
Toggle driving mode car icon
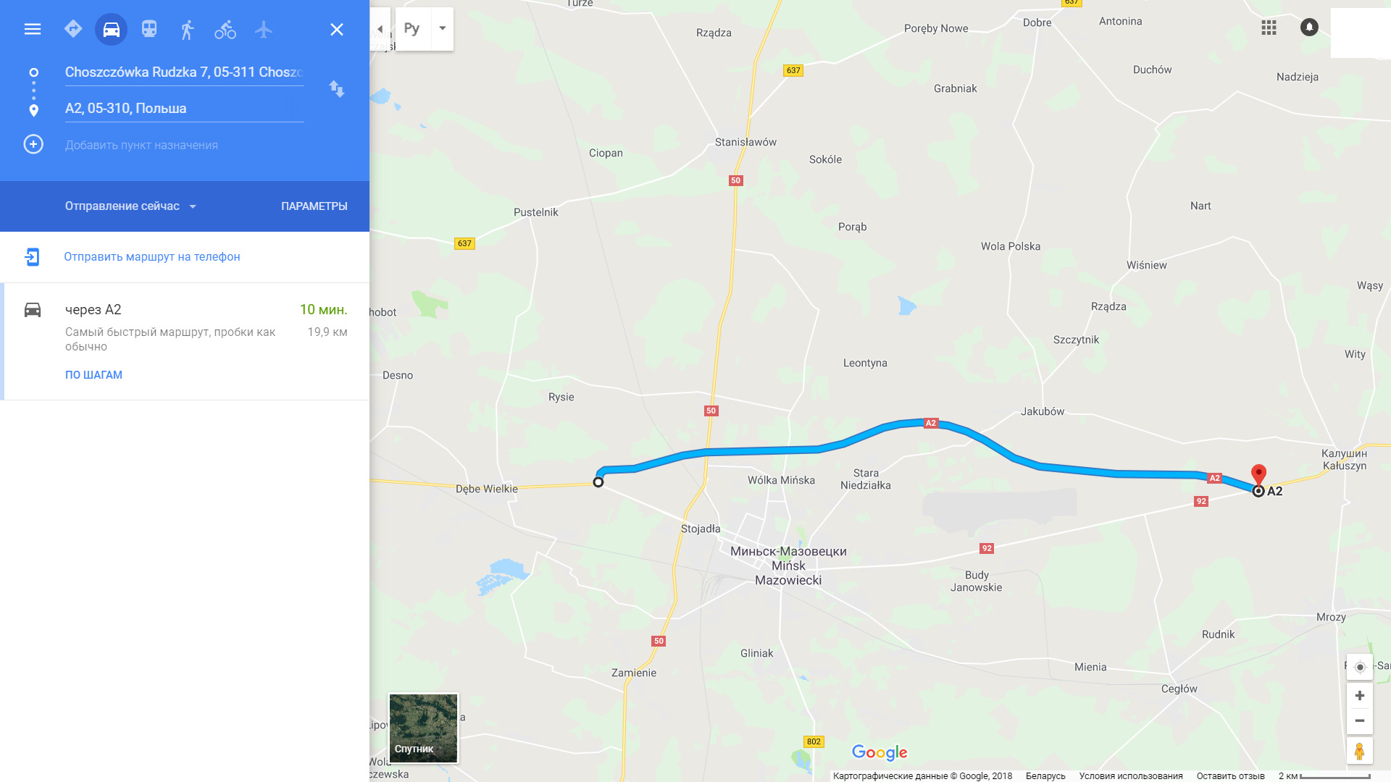[111, 30]
